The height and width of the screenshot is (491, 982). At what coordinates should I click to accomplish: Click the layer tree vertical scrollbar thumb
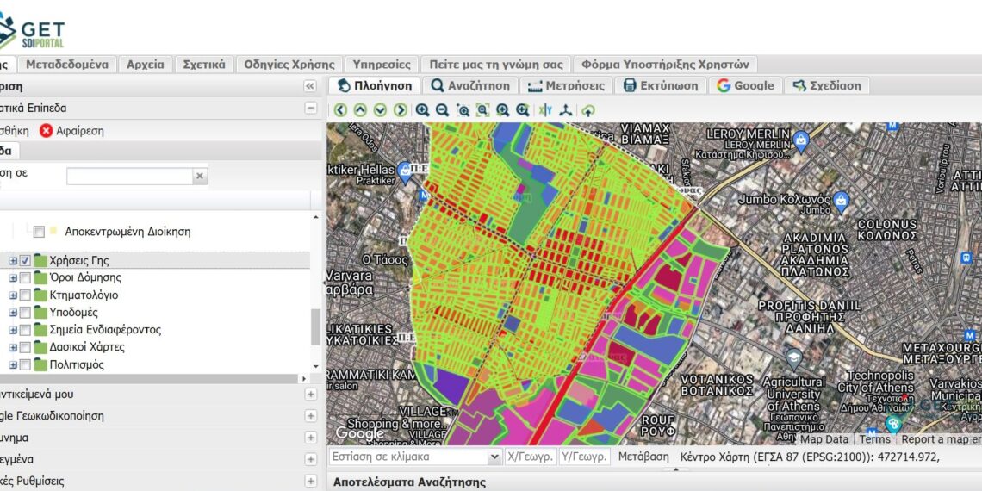[315, 326]
